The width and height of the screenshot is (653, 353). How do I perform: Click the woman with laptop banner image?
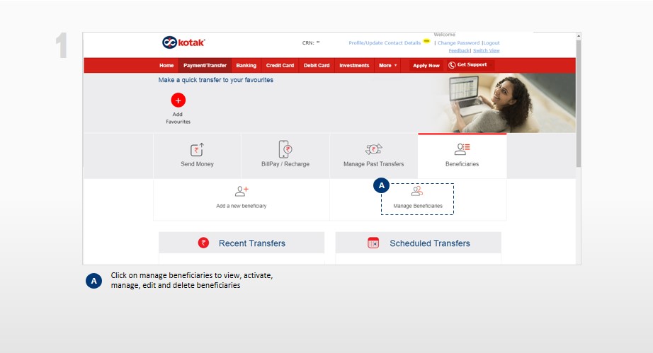pyautogui.click(x=506, y=103)
